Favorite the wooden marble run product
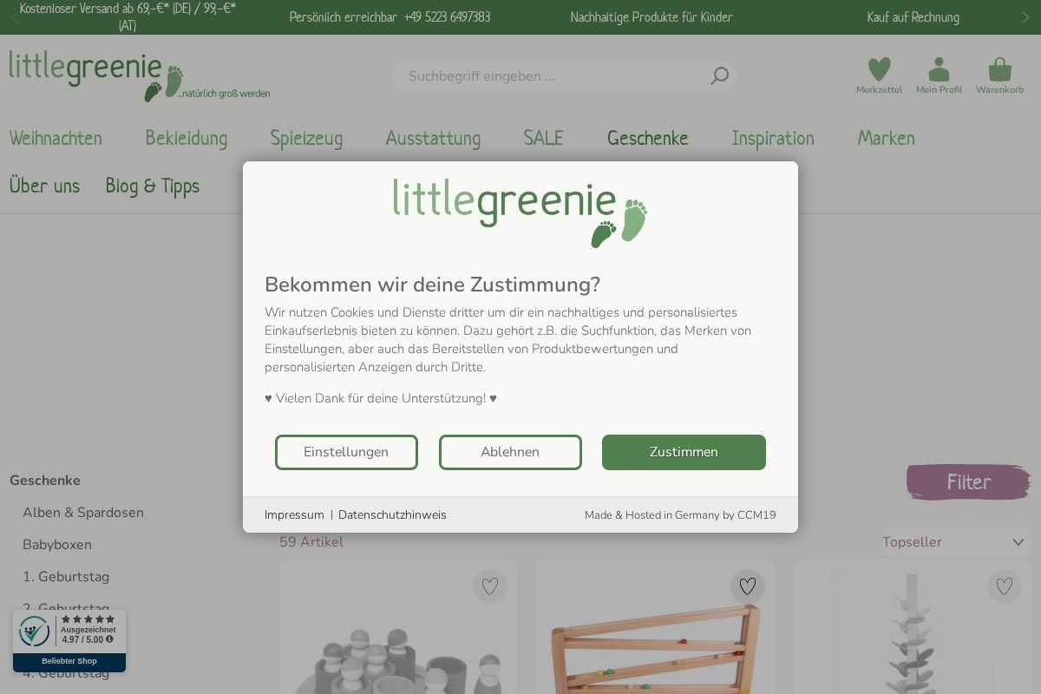The height and width of the screenshot is (694, 1041). (747, 587)
